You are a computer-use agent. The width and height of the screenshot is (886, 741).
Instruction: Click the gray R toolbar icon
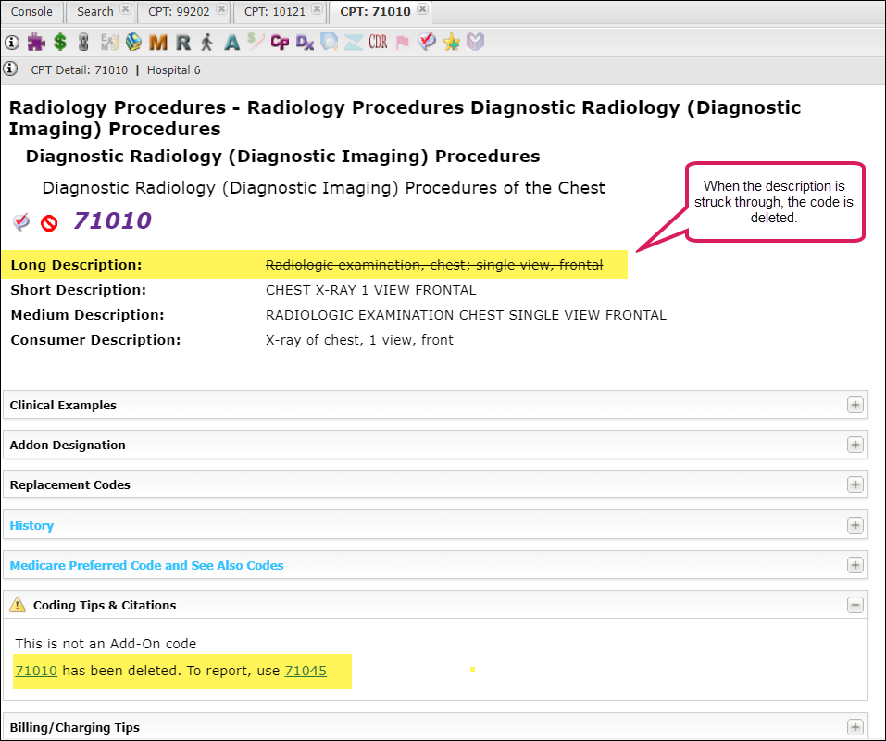coord(182,42)
